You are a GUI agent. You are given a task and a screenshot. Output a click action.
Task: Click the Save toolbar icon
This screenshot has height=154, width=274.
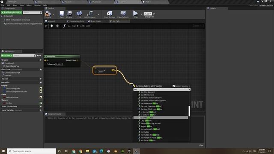[62, 14]
